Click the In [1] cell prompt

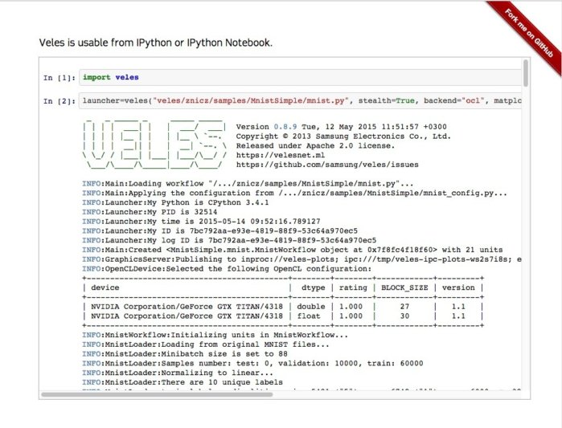tap(59, 78)
